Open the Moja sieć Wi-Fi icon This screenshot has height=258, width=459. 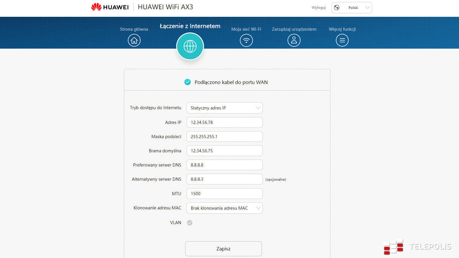(246, 40)
